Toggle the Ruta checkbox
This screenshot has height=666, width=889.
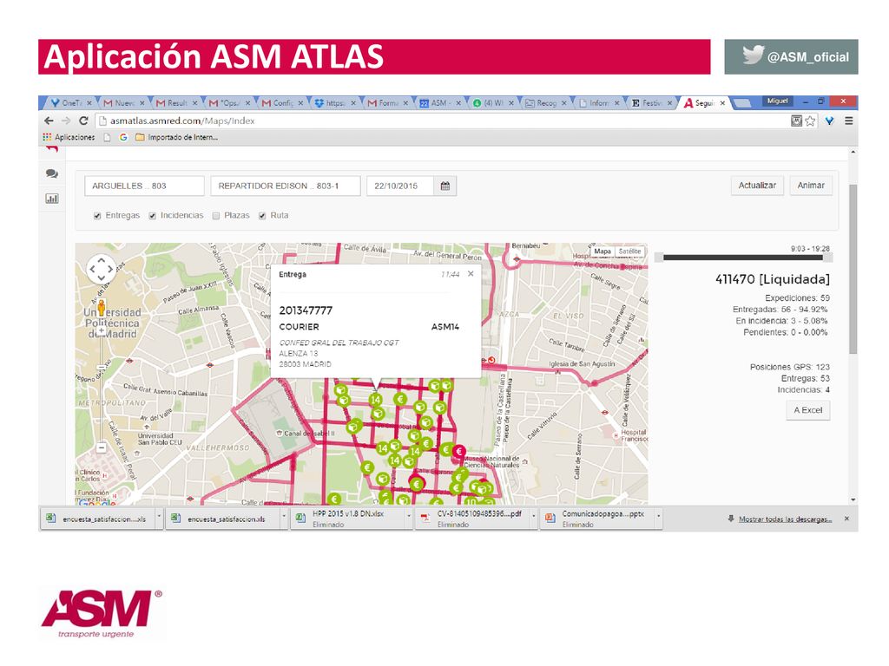(262, 216)
